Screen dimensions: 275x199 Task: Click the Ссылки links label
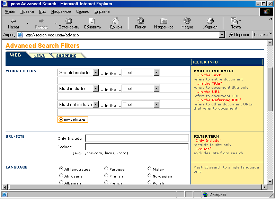[260, 35]
